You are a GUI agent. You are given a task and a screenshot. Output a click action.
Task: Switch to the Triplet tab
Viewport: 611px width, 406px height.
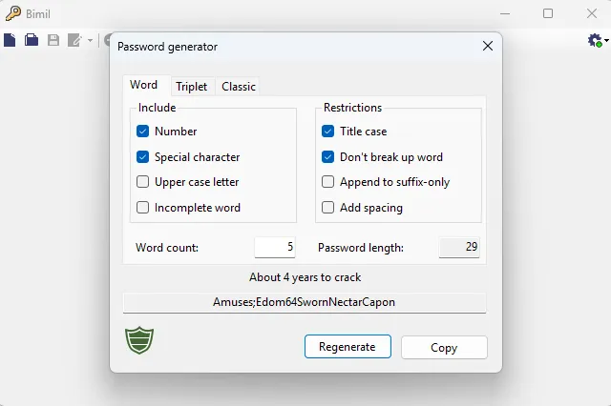pos(191,87)
